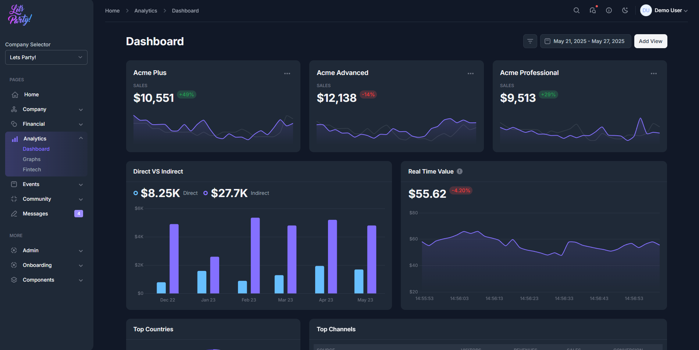
Task: Open the Fintech page under Analytics
Action: (x=32, y=169)
